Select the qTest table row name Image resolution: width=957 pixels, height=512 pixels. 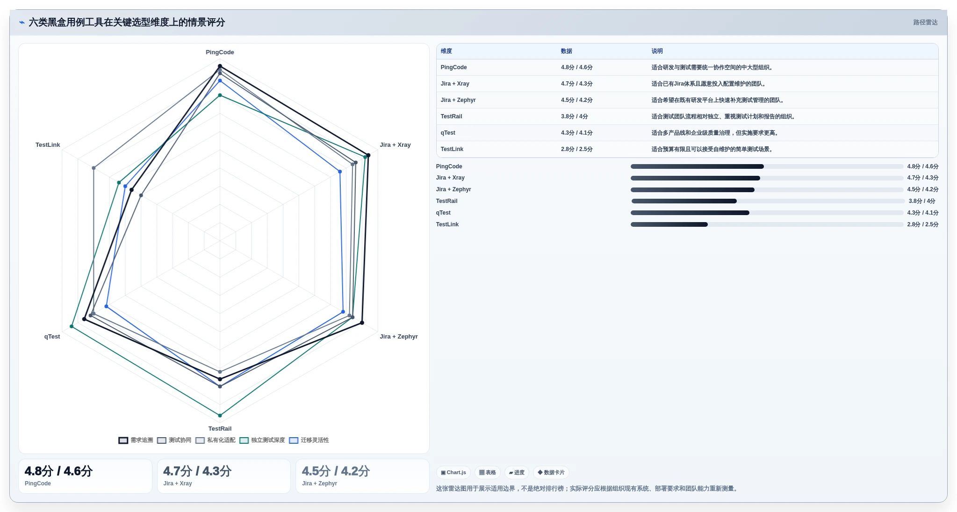click(x=448, y=133)
